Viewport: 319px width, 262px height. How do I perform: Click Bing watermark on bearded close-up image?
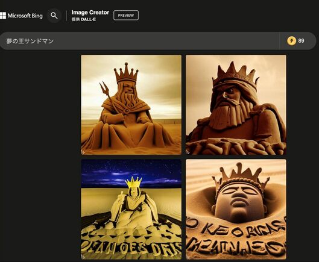(188, 152)
